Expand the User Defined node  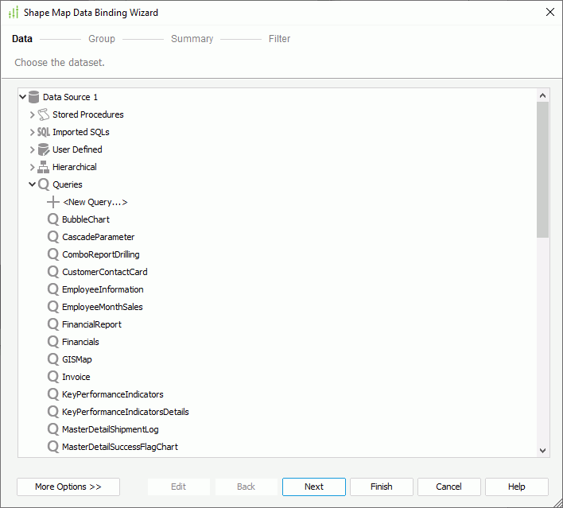point(33,149)
